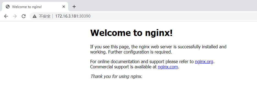Viewport: 257px width, 112px height.
Task: Click the browser Back arrow
Action: pyautogui.click(x=6, y=16)
